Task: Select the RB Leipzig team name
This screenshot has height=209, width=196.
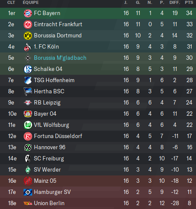Action: 47,103
